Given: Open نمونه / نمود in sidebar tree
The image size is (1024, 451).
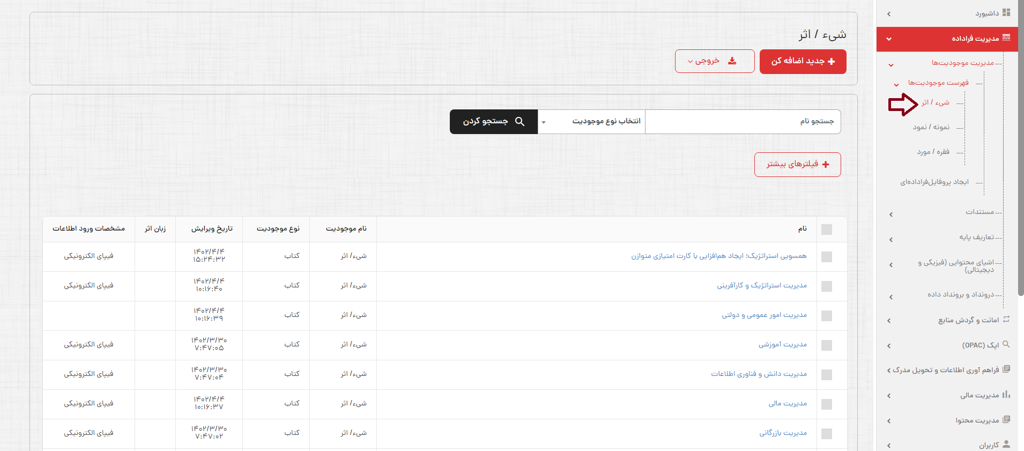Looking at the screenshot, I should click(x=931, y=127).
